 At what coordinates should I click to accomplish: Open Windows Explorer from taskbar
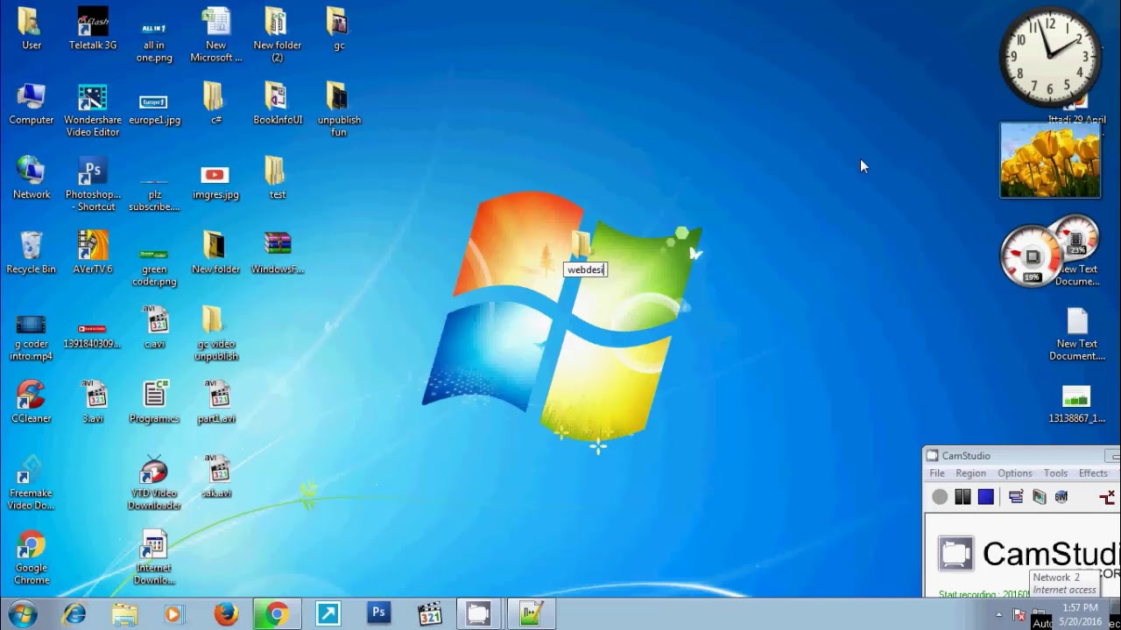pos(124,614)
